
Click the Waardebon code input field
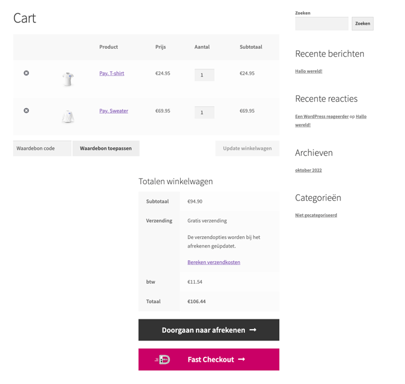(42, 149)
